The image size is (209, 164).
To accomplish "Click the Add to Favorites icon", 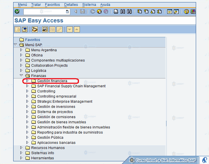I will click(45, 29).
